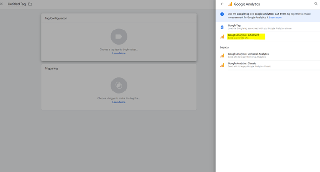Click the Legacy section label
This screenshot has width=320, height=172.
pyautogui.click(x=224, y=47)
